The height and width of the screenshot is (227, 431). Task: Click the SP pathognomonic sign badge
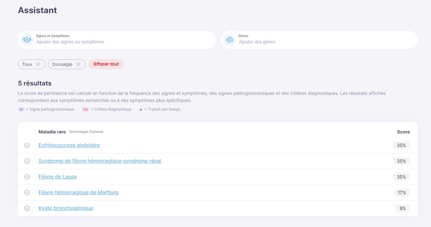21,109
